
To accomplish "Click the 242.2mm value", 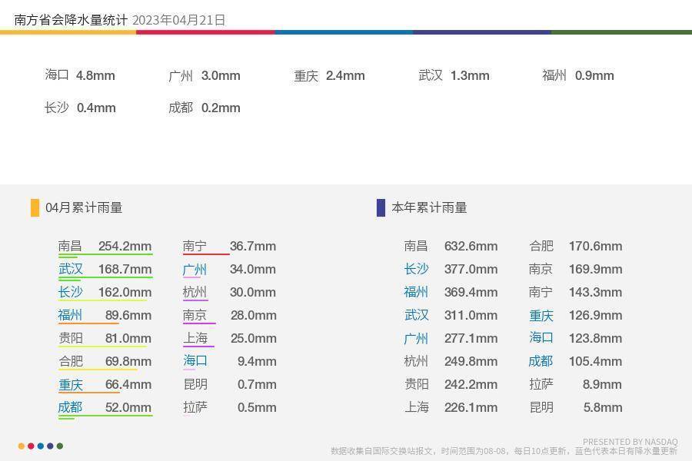I will [471, 384].
